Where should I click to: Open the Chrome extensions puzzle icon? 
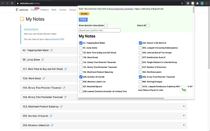tap(197, 3)
